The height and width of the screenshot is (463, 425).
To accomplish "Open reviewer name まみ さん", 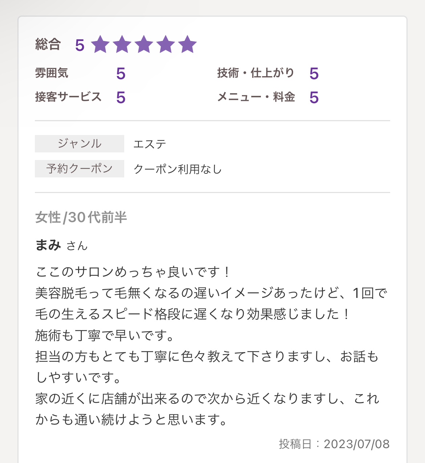I will click(61, 245).
